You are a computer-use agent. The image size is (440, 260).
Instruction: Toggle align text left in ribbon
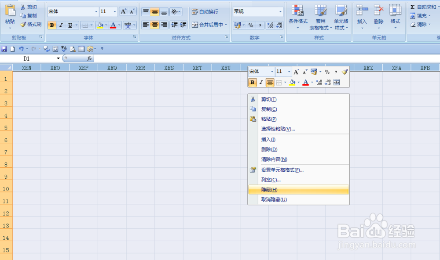[x=146, y=25]
